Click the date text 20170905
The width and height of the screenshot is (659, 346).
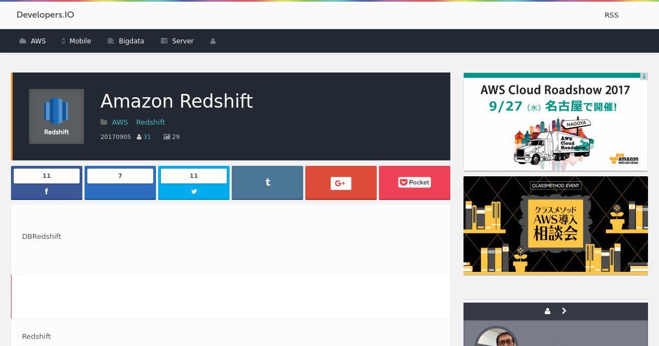point(116,137)
